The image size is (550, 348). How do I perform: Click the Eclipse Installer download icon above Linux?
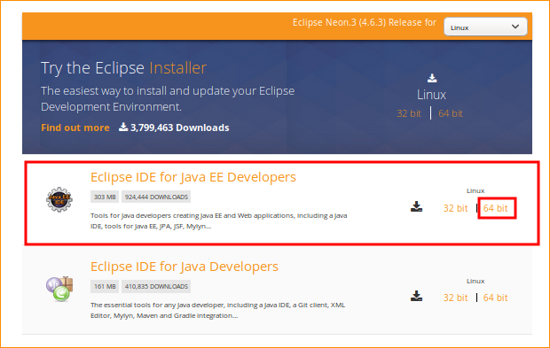[432, 78]
